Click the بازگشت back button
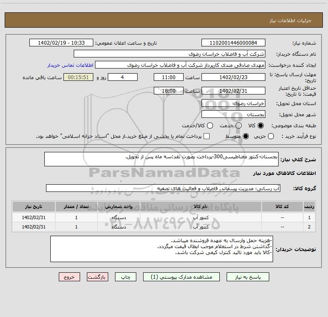The width and height of the screenshot is (328, 317). click(x=98, y=277)
